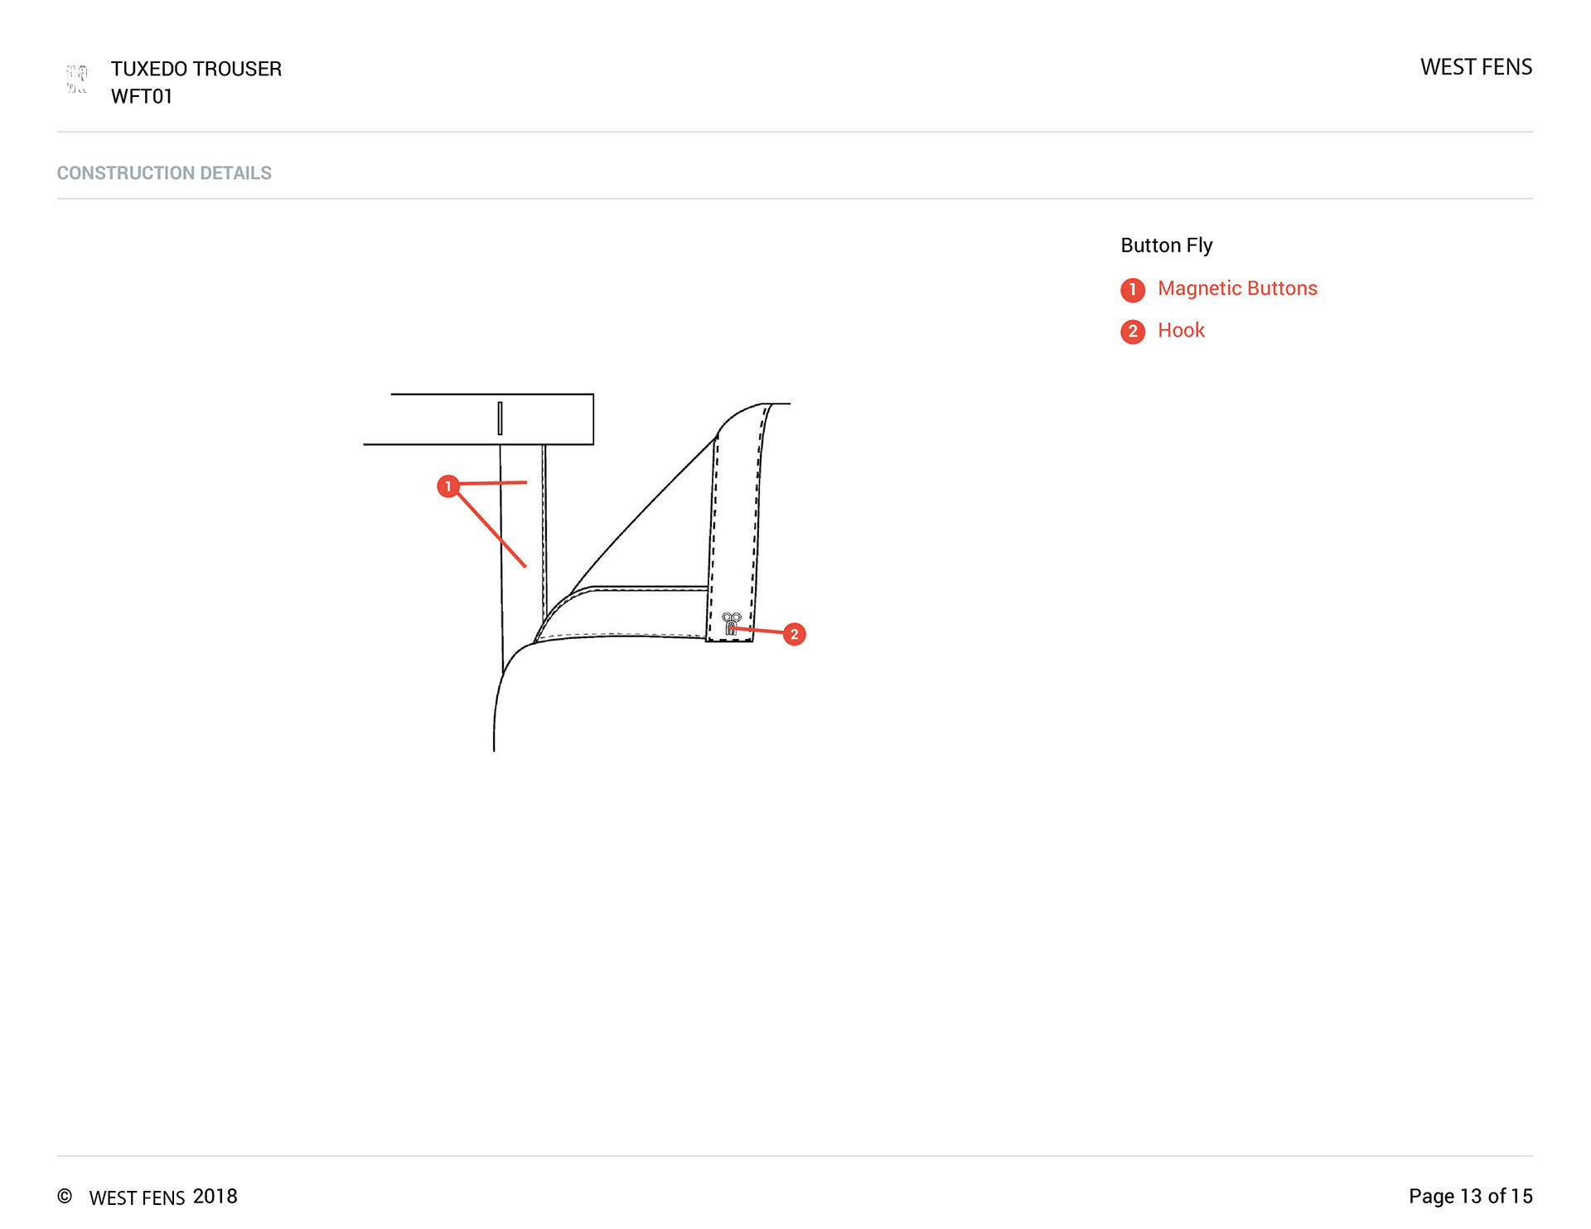The width and height of the screenshot is (1591, 1229).
Task: Click callout marker 2 on the trouser diagram
Action: coord(794,635)
